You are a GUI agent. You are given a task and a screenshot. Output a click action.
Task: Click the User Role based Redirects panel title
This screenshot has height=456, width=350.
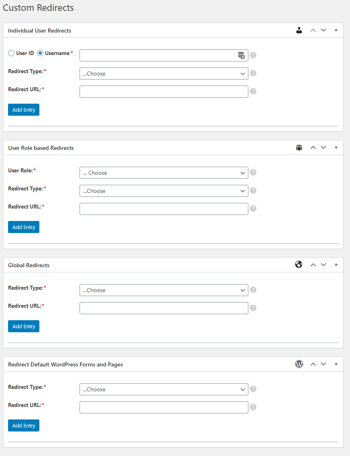coord(41,148)
